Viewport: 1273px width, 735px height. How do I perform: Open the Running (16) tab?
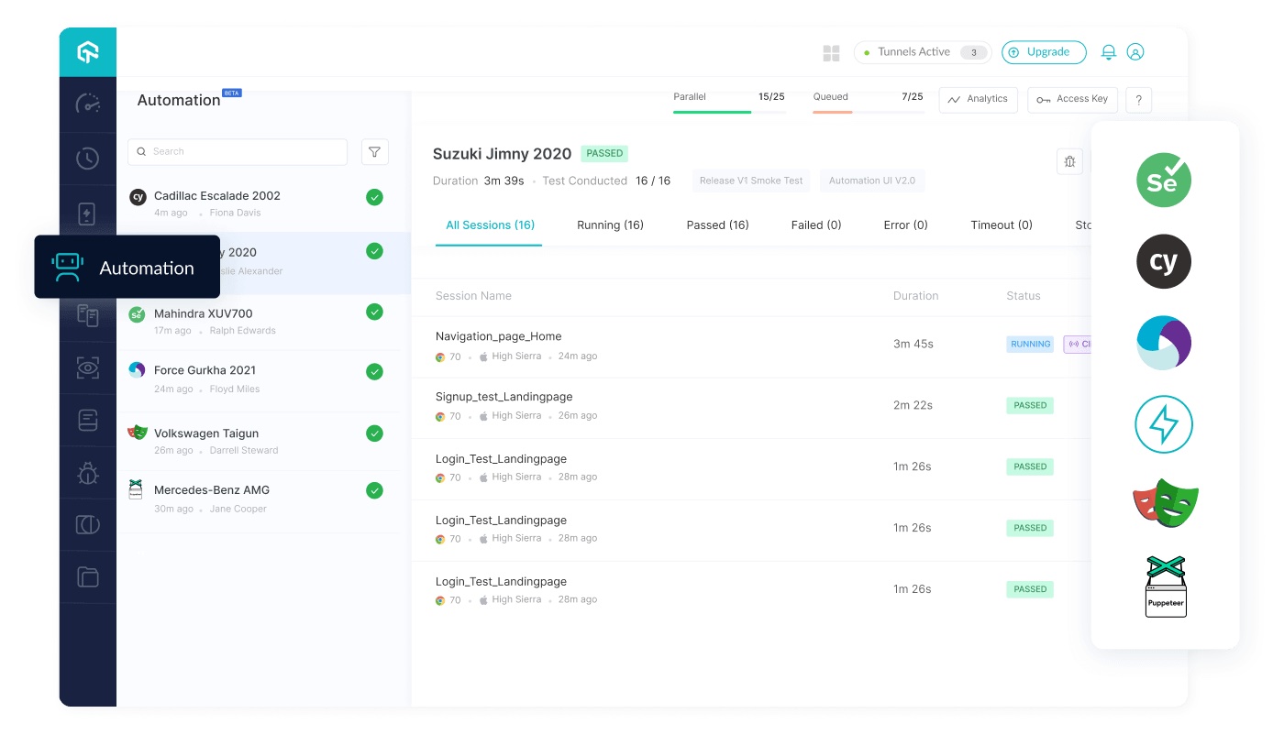click(610, 225)
